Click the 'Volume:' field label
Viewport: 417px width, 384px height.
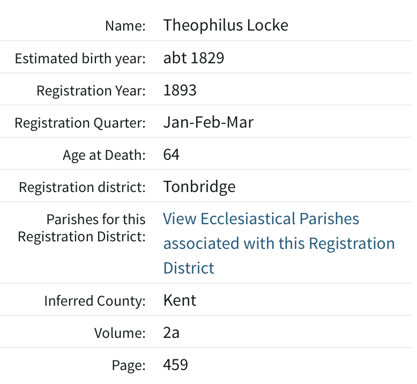pyautogui.click(x=120, y=334)
